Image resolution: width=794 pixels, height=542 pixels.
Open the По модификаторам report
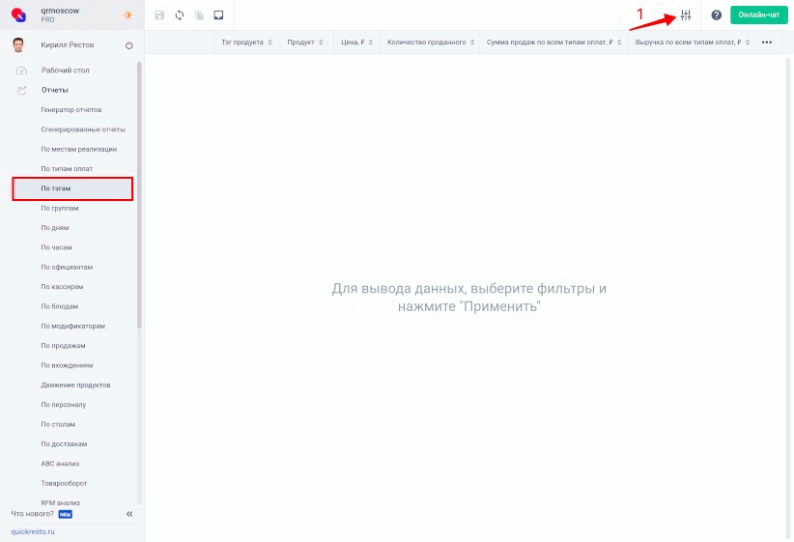72,327
